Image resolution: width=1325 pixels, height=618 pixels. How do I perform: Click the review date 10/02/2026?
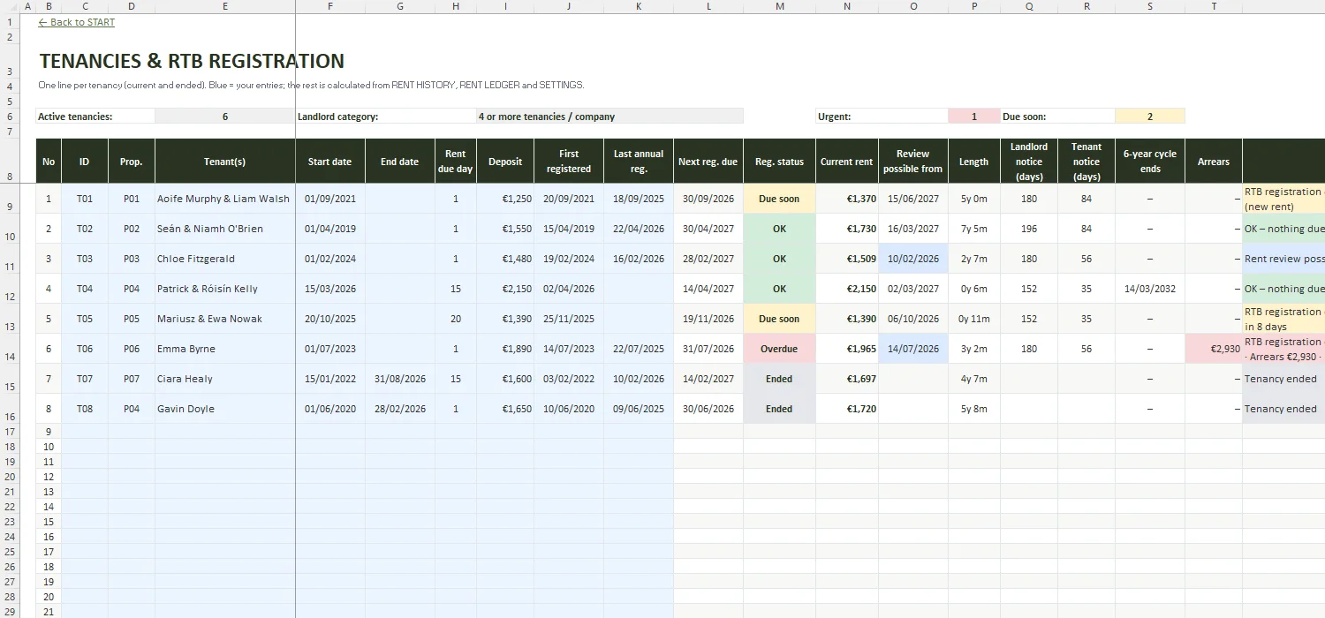912,259
